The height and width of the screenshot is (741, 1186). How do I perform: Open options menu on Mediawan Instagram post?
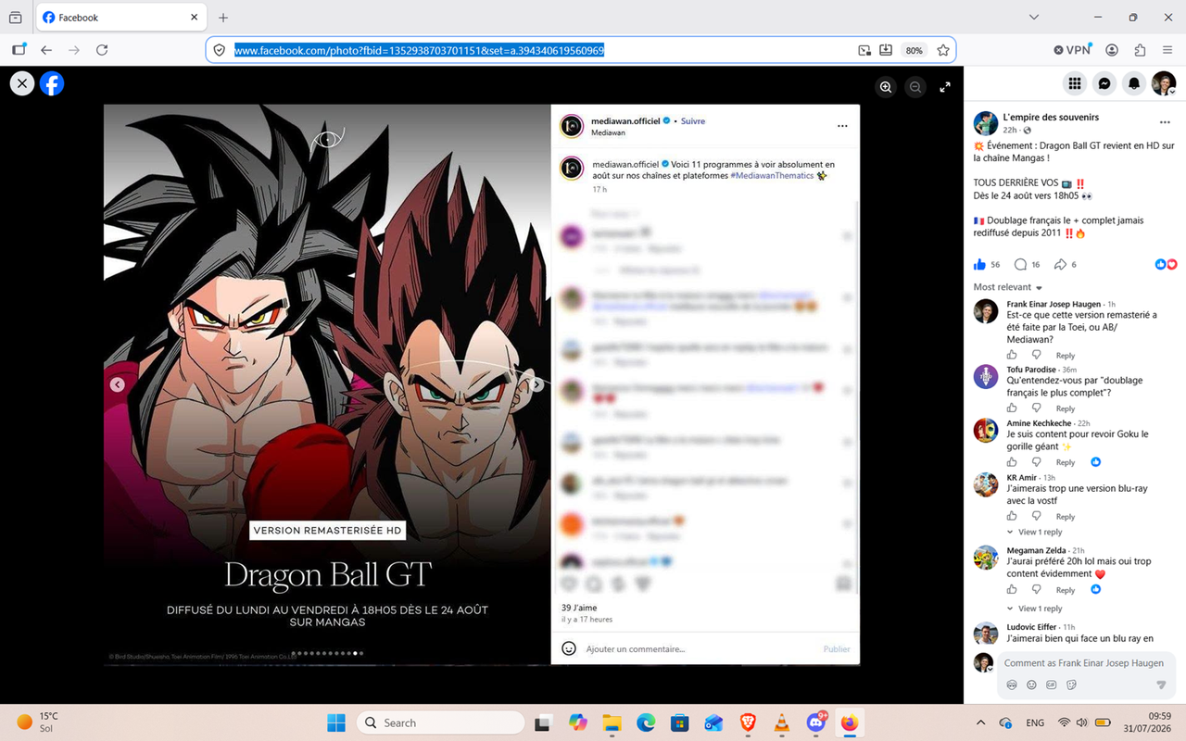pos(842,126)
